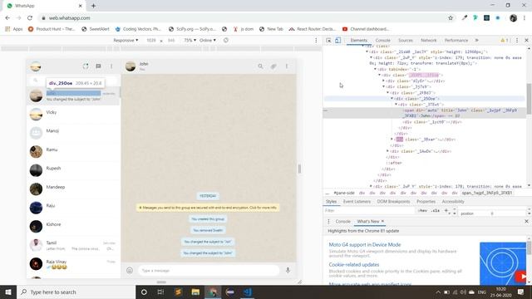Image resolution: width=532 pixels, height=299 pixels.
Task: Switch to the Elements tab
Action: (x=358, y=40)
